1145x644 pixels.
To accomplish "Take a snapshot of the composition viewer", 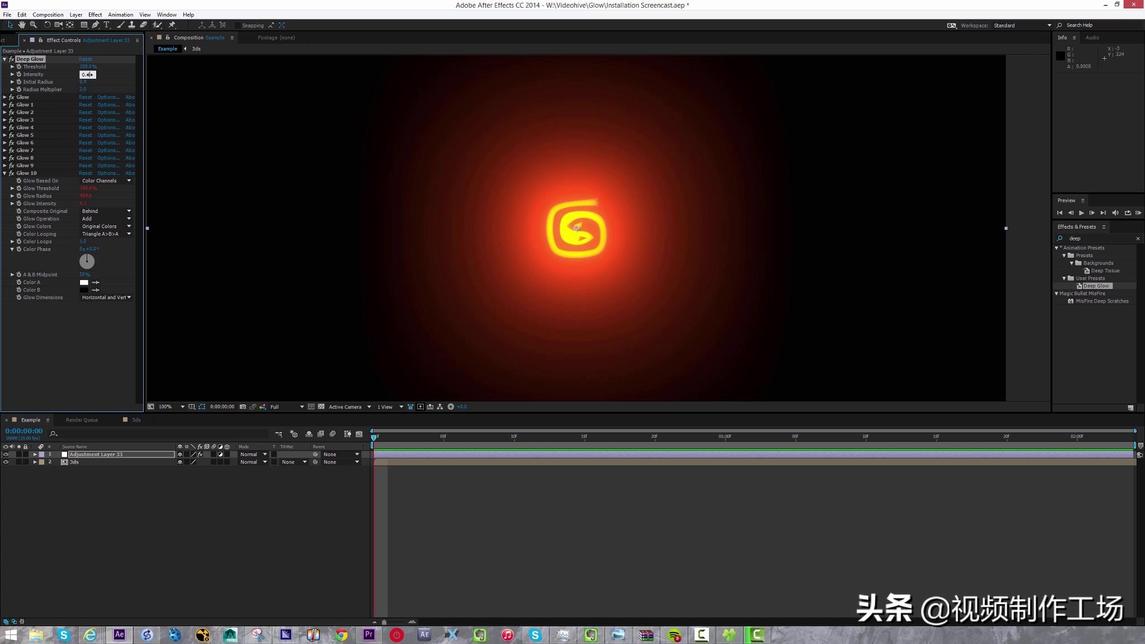I will (x=242, y=406).
